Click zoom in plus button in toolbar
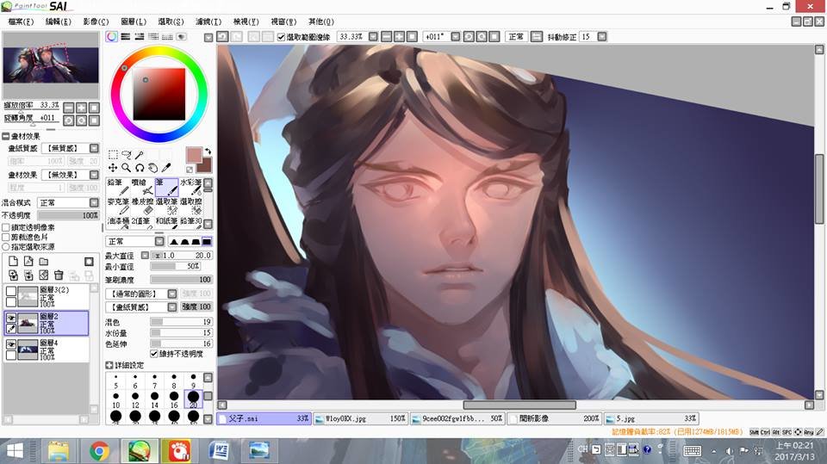Viewport: 827px width, 464px height. pyautogui.click(x=399, y=36)
